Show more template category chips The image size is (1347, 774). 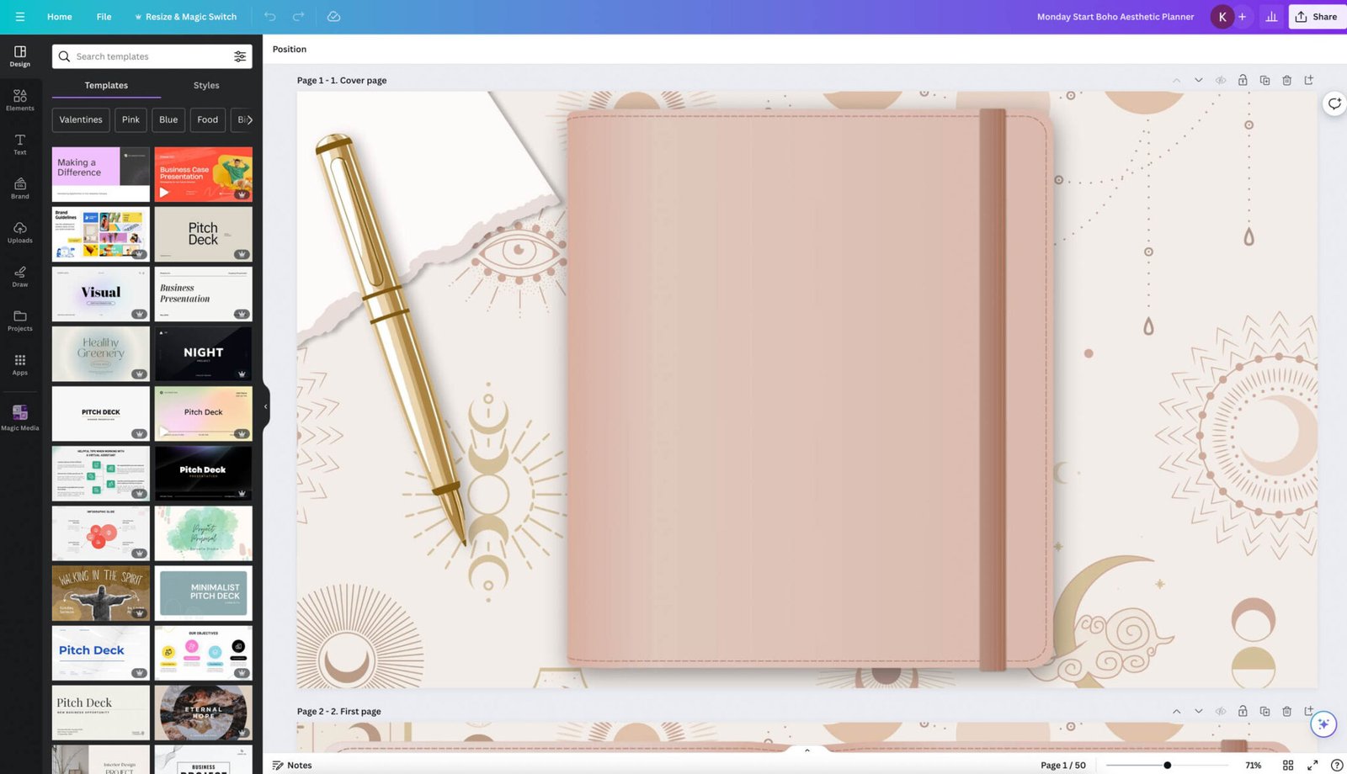click(x=249, y=119)
